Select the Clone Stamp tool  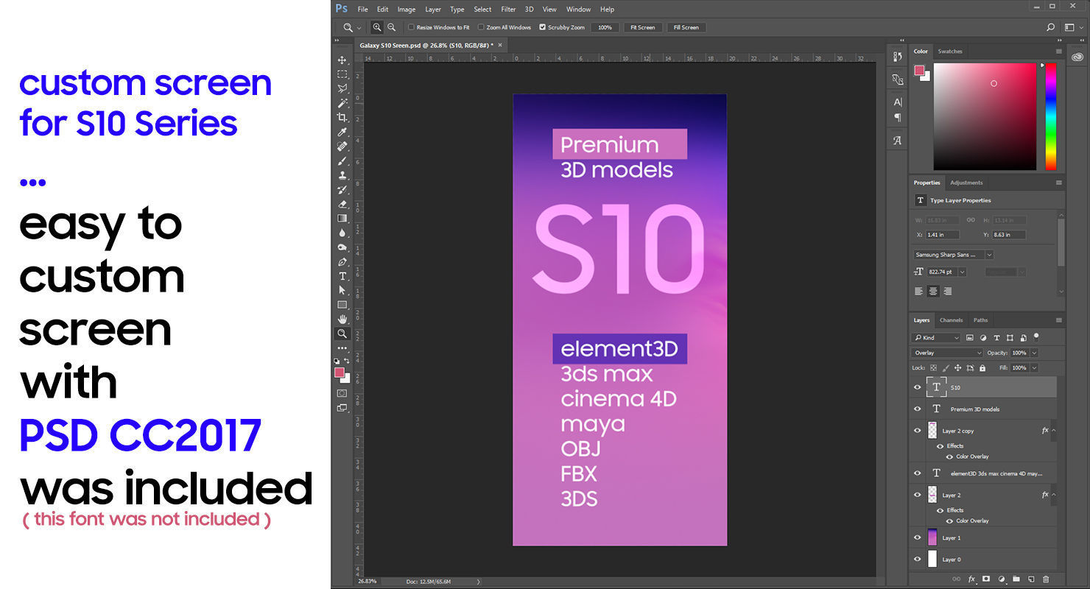click(x=342, y=175)
